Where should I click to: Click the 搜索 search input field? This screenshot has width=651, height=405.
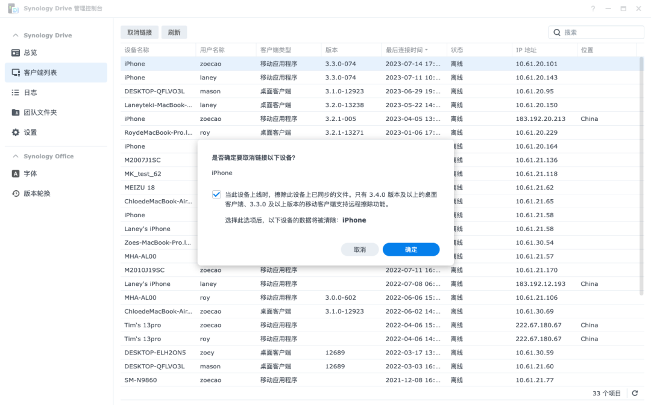(600, 32)
